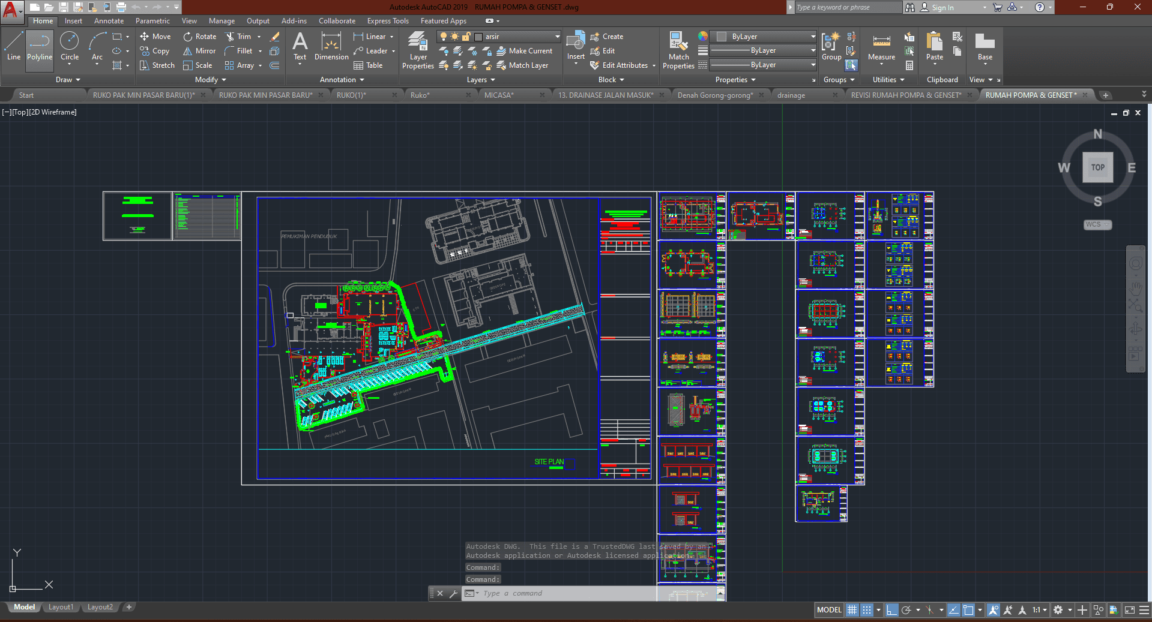The width and height of the screenshot is (1152, 622).
Task: Select the Stretch tool
Action: 157,65
